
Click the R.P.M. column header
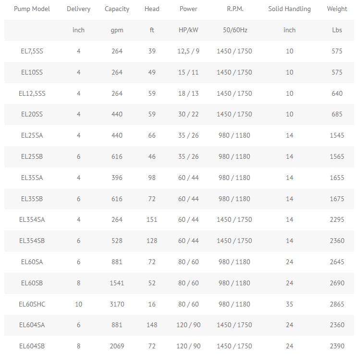(235, 9)
